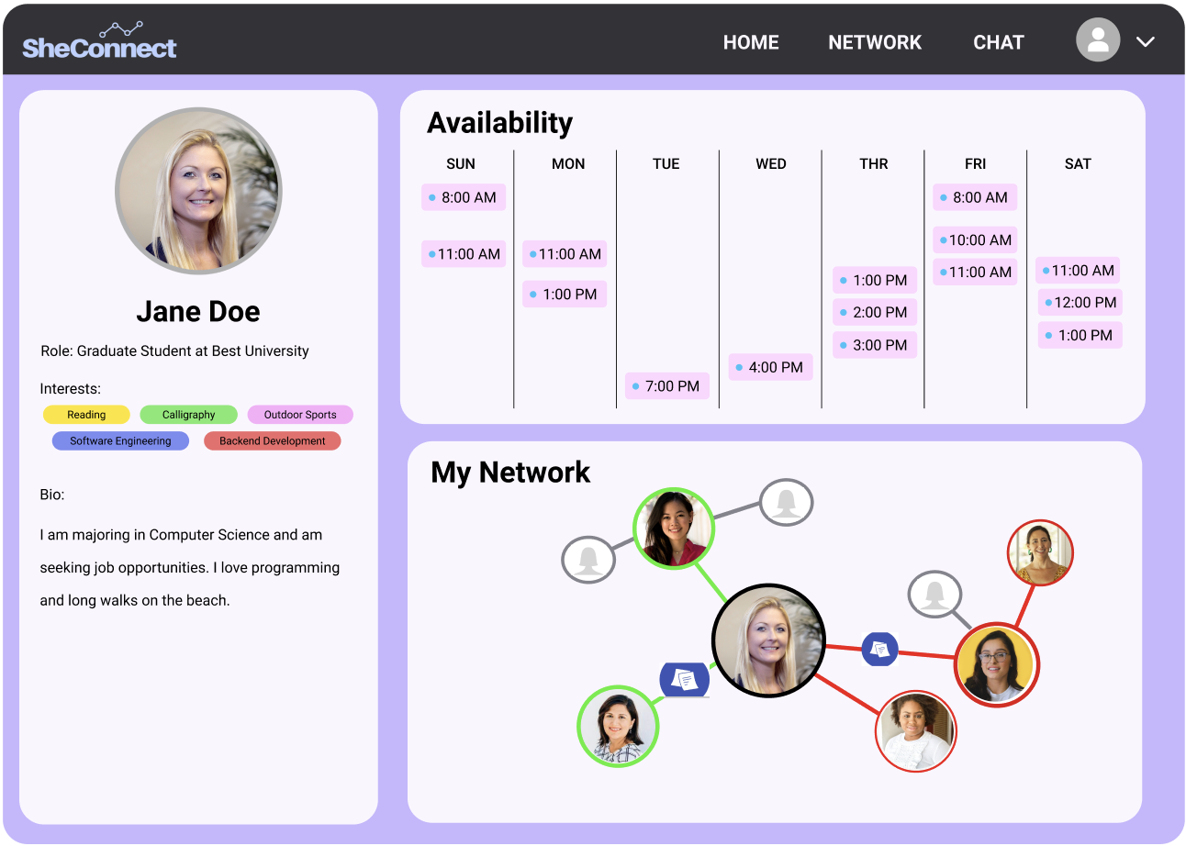The width and height of the screenshot is (1186, 846).
Task: Click the gray placeholder node near red connections
Action: (934, 594)
